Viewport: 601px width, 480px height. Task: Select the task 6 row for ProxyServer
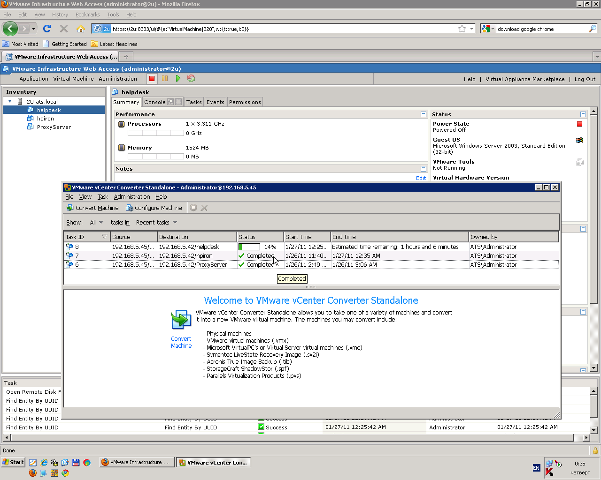point(311,265)
